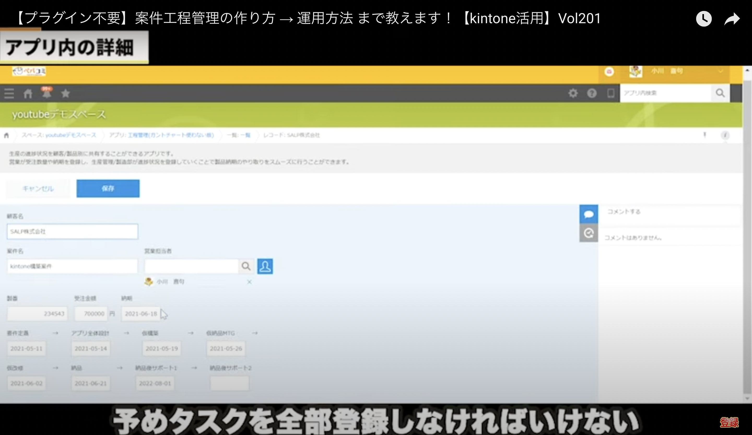Open favorites star icon
The height and width of the screenshot is (435, 752).
click(x=65, y=94)
